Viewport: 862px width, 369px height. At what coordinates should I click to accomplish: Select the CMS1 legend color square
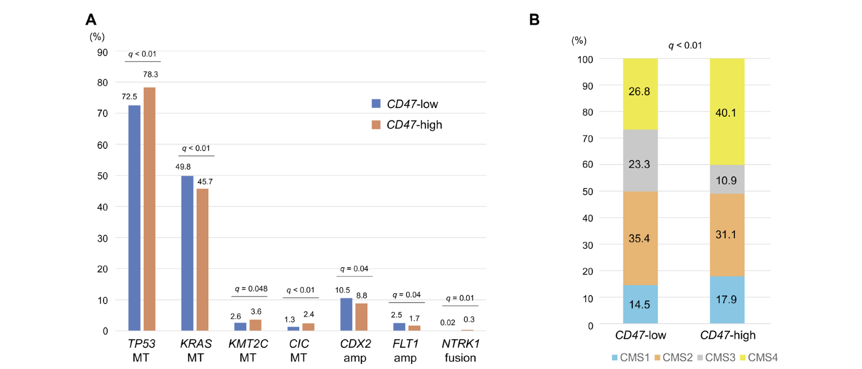point(615,357)
